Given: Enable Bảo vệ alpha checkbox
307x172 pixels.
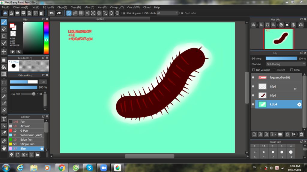Looking at the screenshot, I should 254,70.
